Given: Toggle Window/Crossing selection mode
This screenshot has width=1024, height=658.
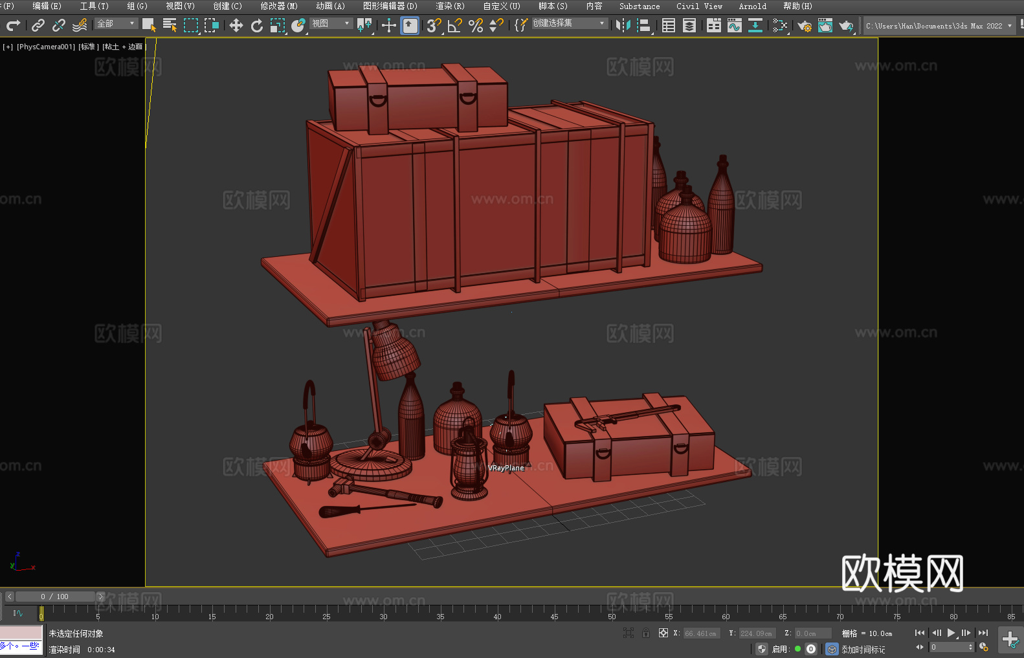Looking at the screenshot, I should point(212,25).
